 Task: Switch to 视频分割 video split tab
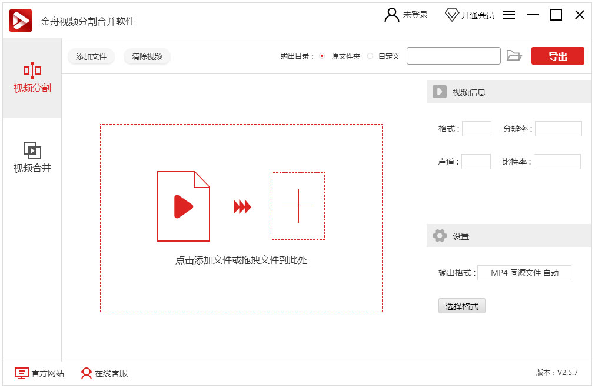pyautogui.click(x=32, y=78)
